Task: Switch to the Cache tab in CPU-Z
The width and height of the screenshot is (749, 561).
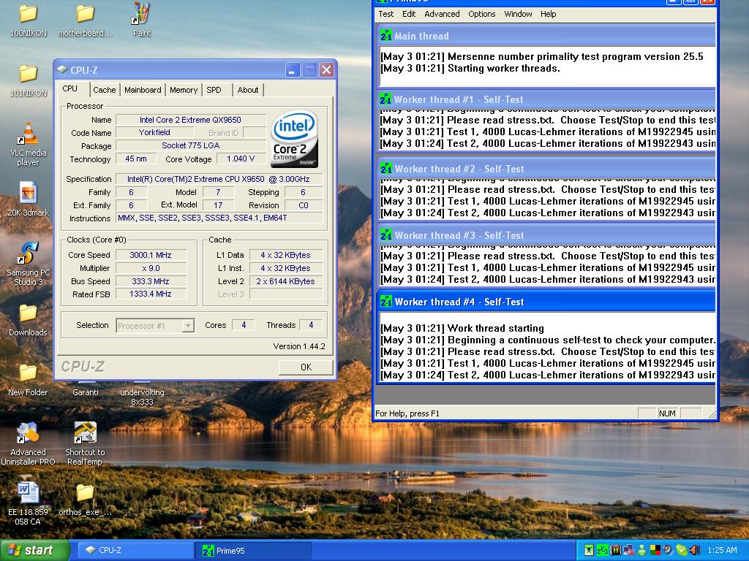Action: click(x=104, y=90)
